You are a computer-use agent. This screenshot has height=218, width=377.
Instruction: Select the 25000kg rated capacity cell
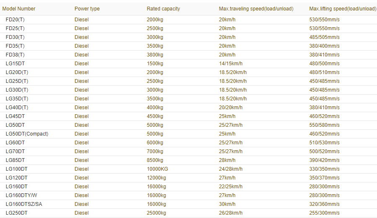(156, 213)
